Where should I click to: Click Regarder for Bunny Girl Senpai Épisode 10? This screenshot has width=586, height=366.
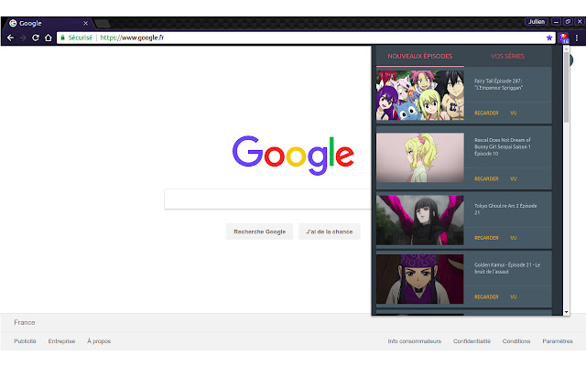(486, 179)
